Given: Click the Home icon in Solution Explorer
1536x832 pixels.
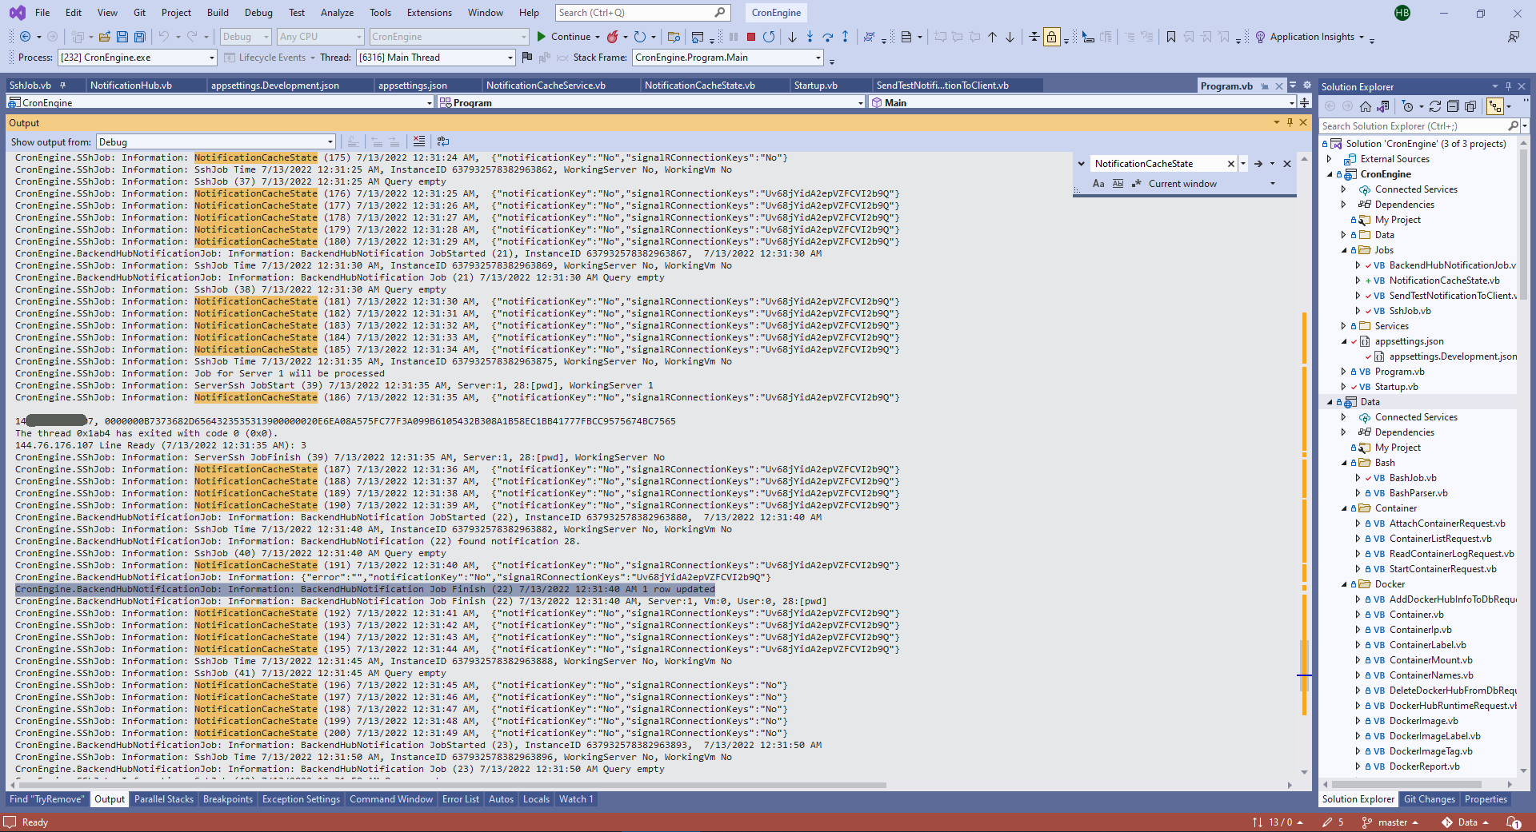Looking at the screenshot, I should tap(1366, 106).
